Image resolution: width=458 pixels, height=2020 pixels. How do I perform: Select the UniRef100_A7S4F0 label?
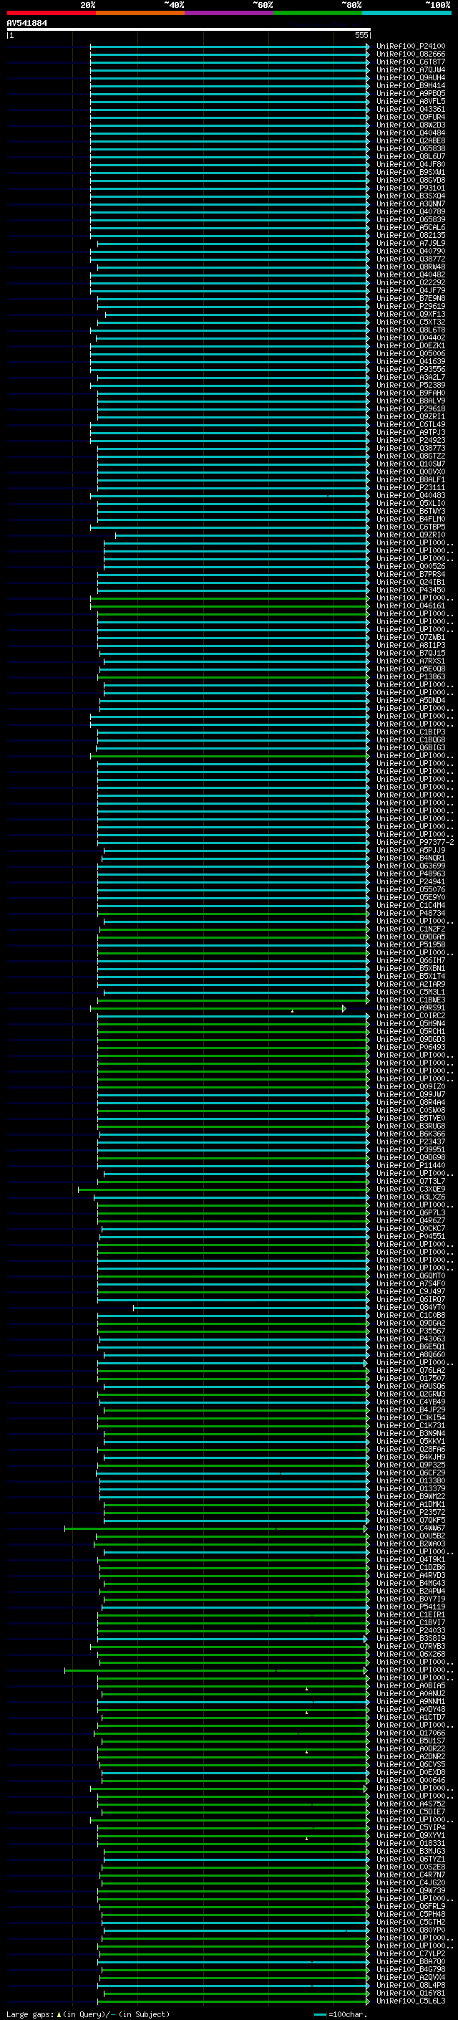(x=411, y=1283)
